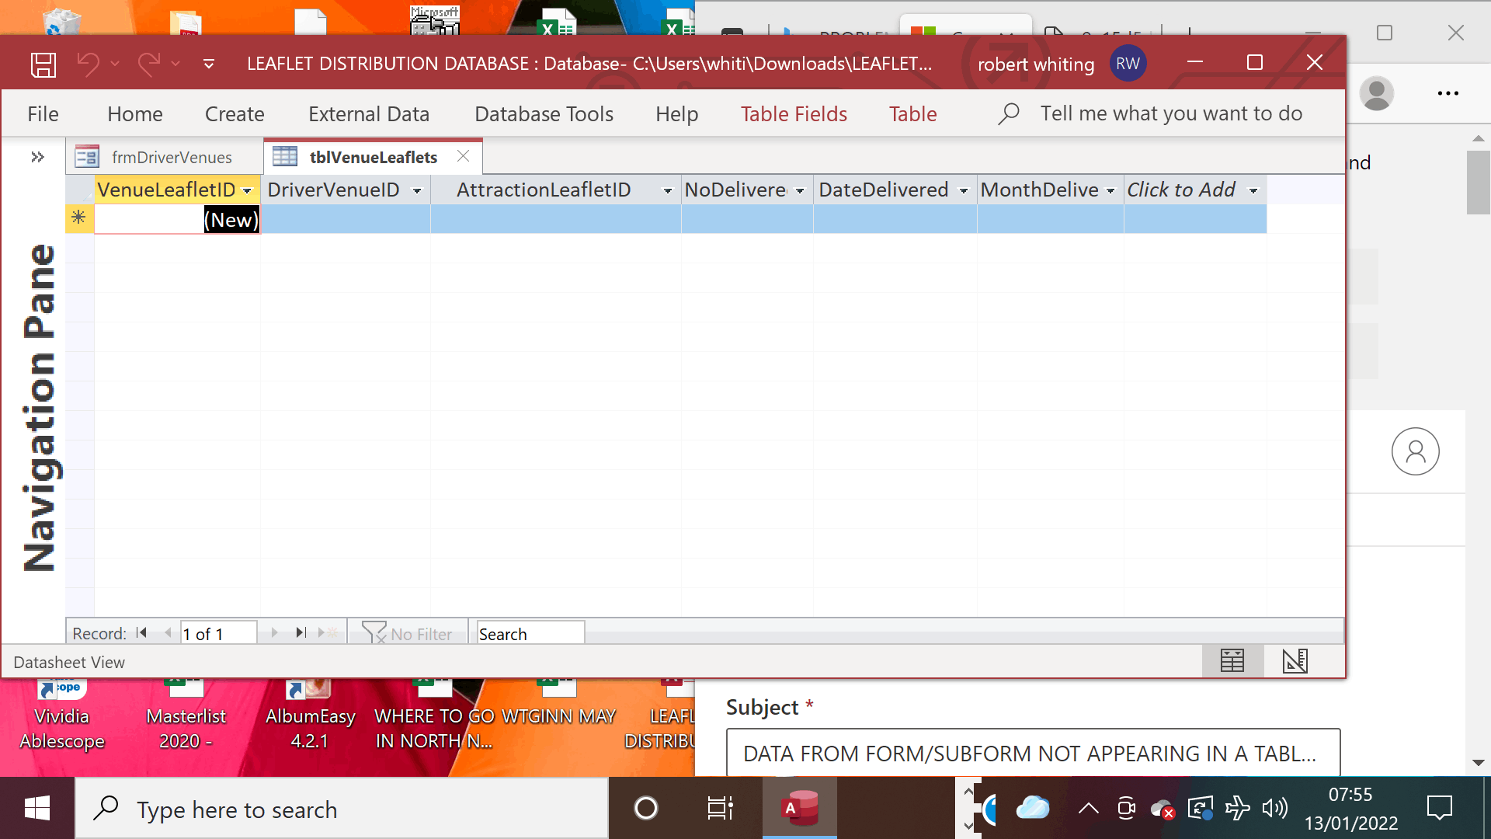The image size is (1491, 839).
Task: Switch to frmDriverVenues tab
Action: [165, 157]
